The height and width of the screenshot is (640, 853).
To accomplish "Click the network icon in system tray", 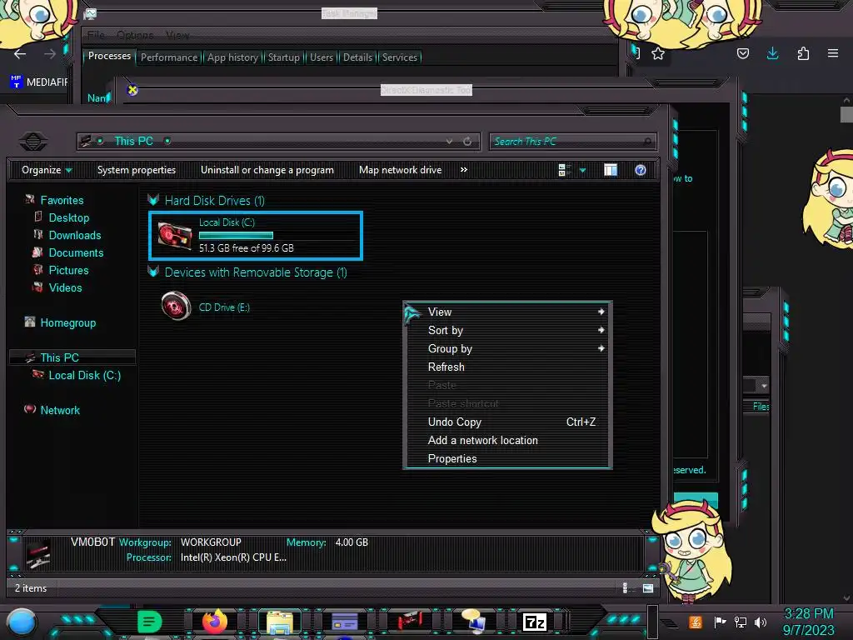I will 740,622.
